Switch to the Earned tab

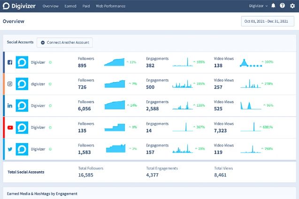pyautogui.click(x=70, y=6)
